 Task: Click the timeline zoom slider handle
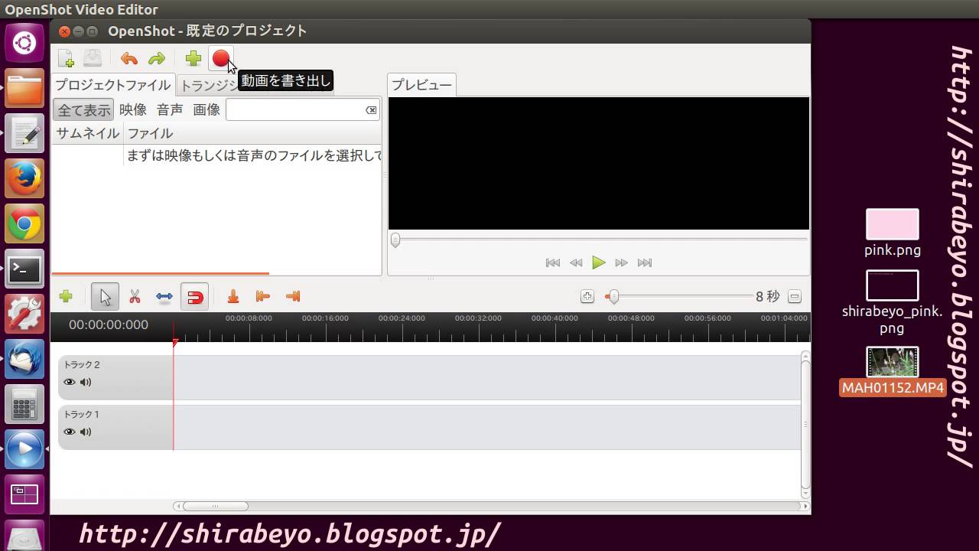[x=613, y=296]
